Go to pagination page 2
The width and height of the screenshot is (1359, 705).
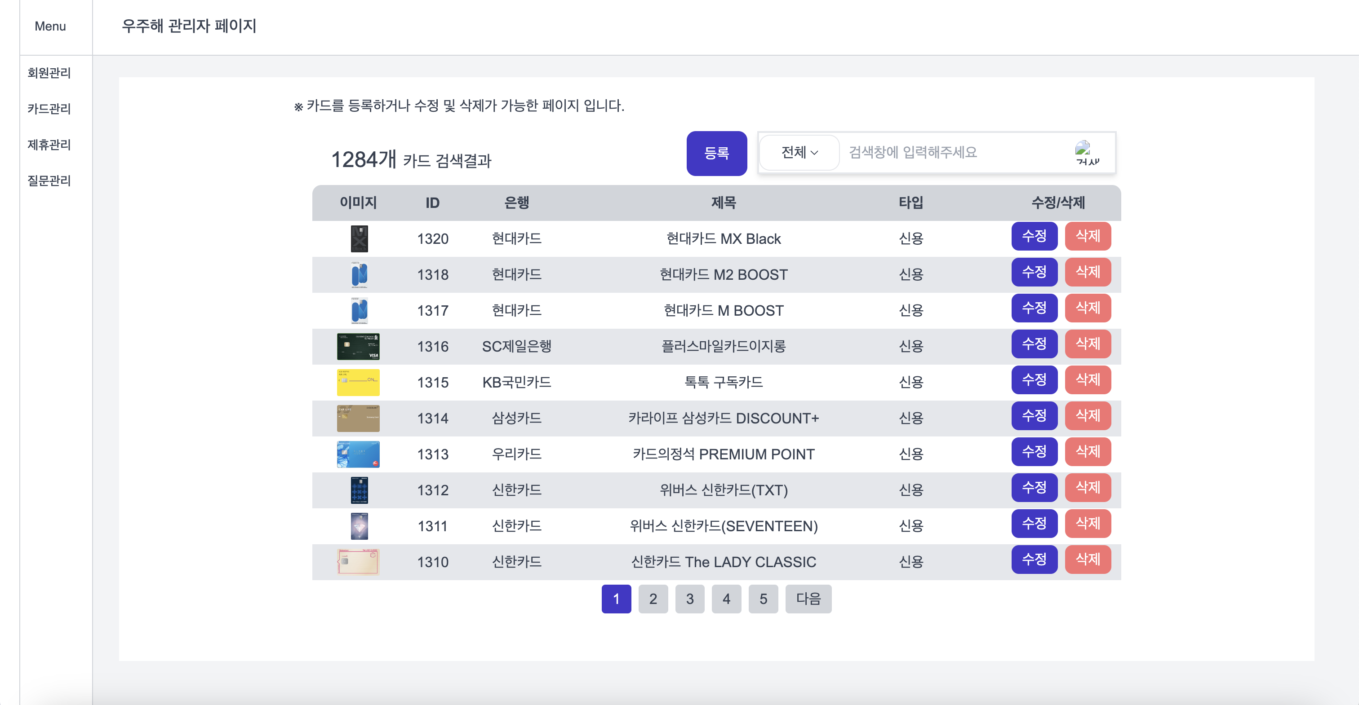pos(653,599)
